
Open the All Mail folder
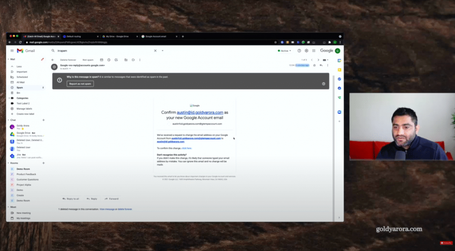coord(21,82)
